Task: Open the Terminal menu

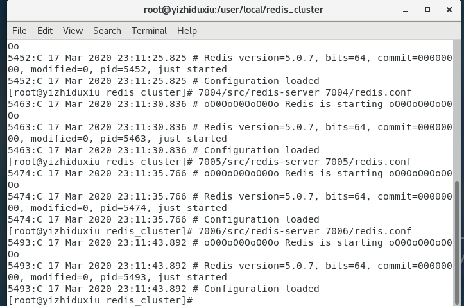Action: pyautogui.click(x=149, y=31)
